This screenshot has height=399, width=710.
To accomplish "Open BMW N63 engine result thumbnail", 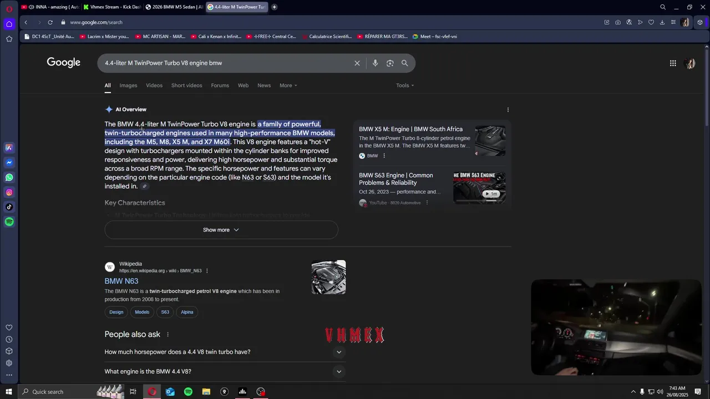I will [328, 277].
